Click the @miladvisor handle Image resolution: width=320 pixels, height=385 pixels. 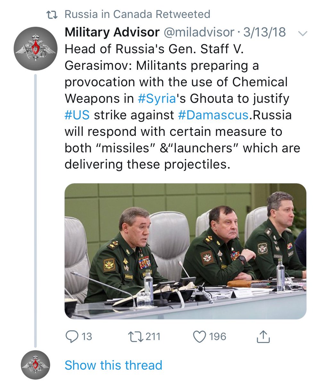(x=199, y=32)
